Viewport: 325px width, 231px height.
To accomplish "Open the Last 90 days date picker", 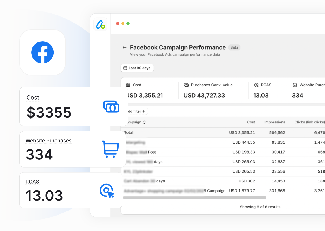I will 137,68.
